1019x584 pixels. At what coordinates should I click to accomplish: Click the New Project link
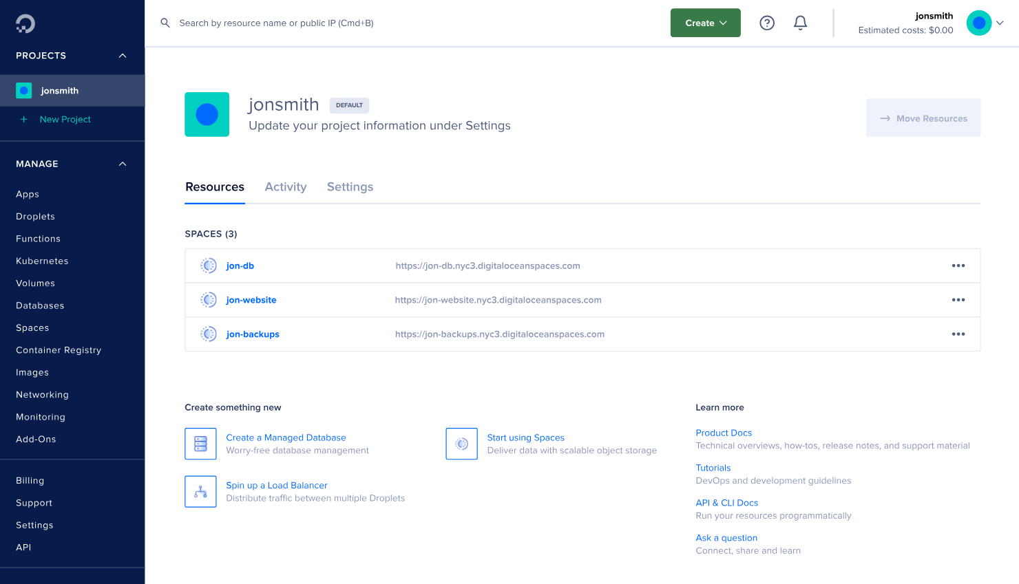65,120
